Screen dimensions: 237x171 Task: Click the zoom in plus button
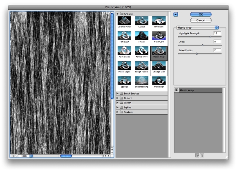coord(16,156)
